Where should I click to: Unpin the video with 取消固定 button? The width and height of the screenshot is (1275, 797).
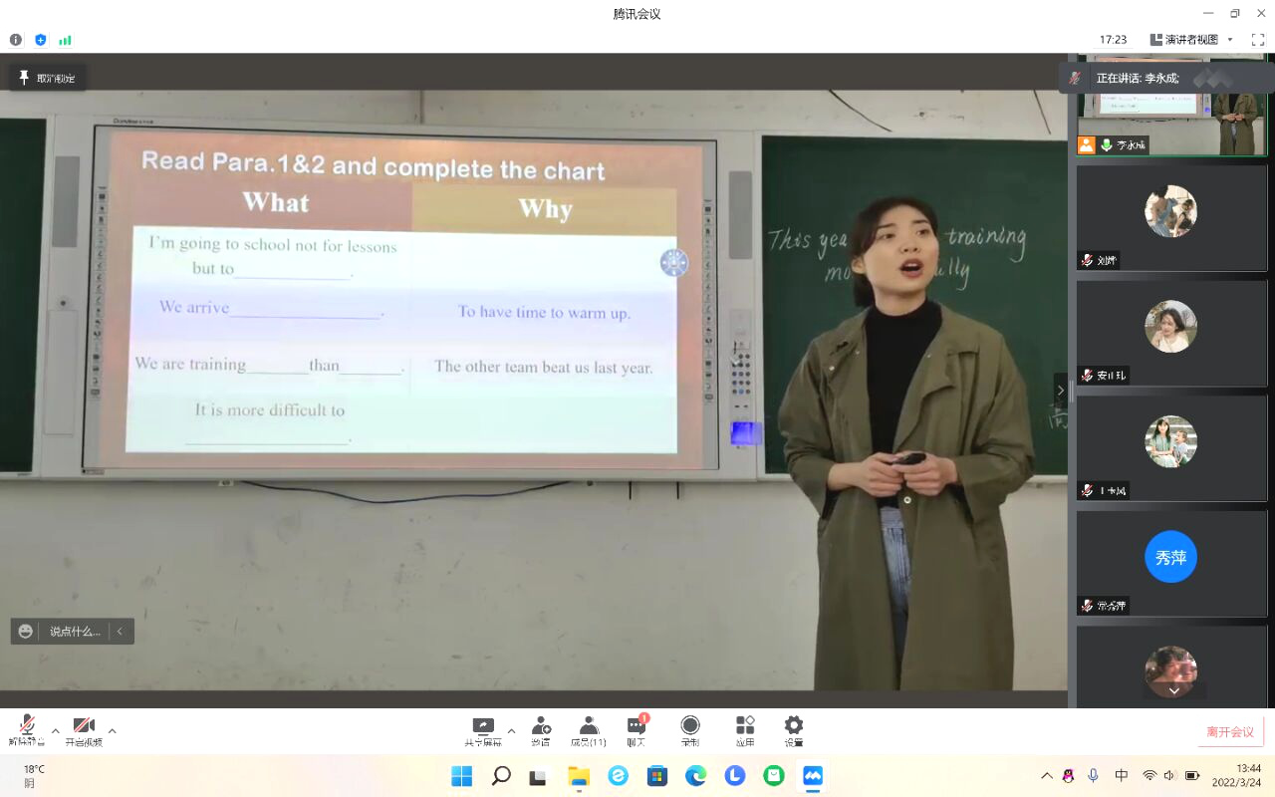pos(47,78)
